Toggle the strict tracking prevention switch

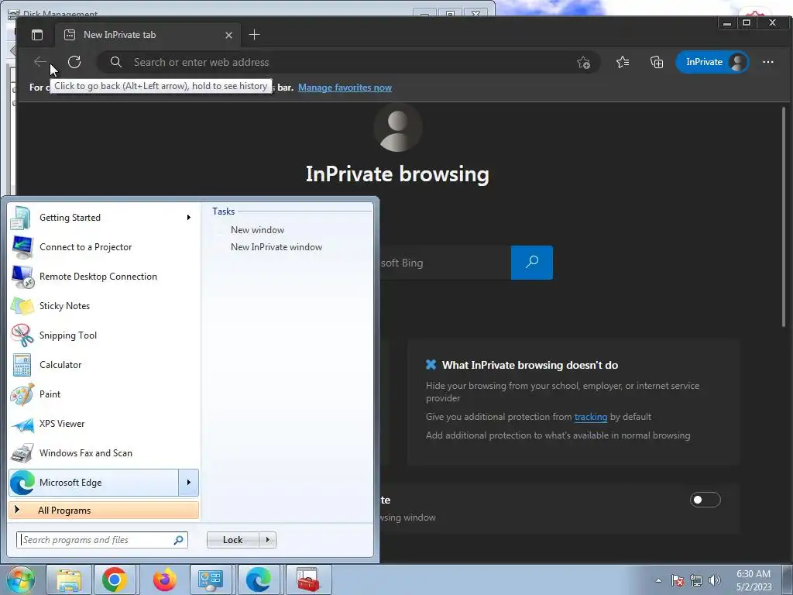pyautogui.click(x=705, y=500)
